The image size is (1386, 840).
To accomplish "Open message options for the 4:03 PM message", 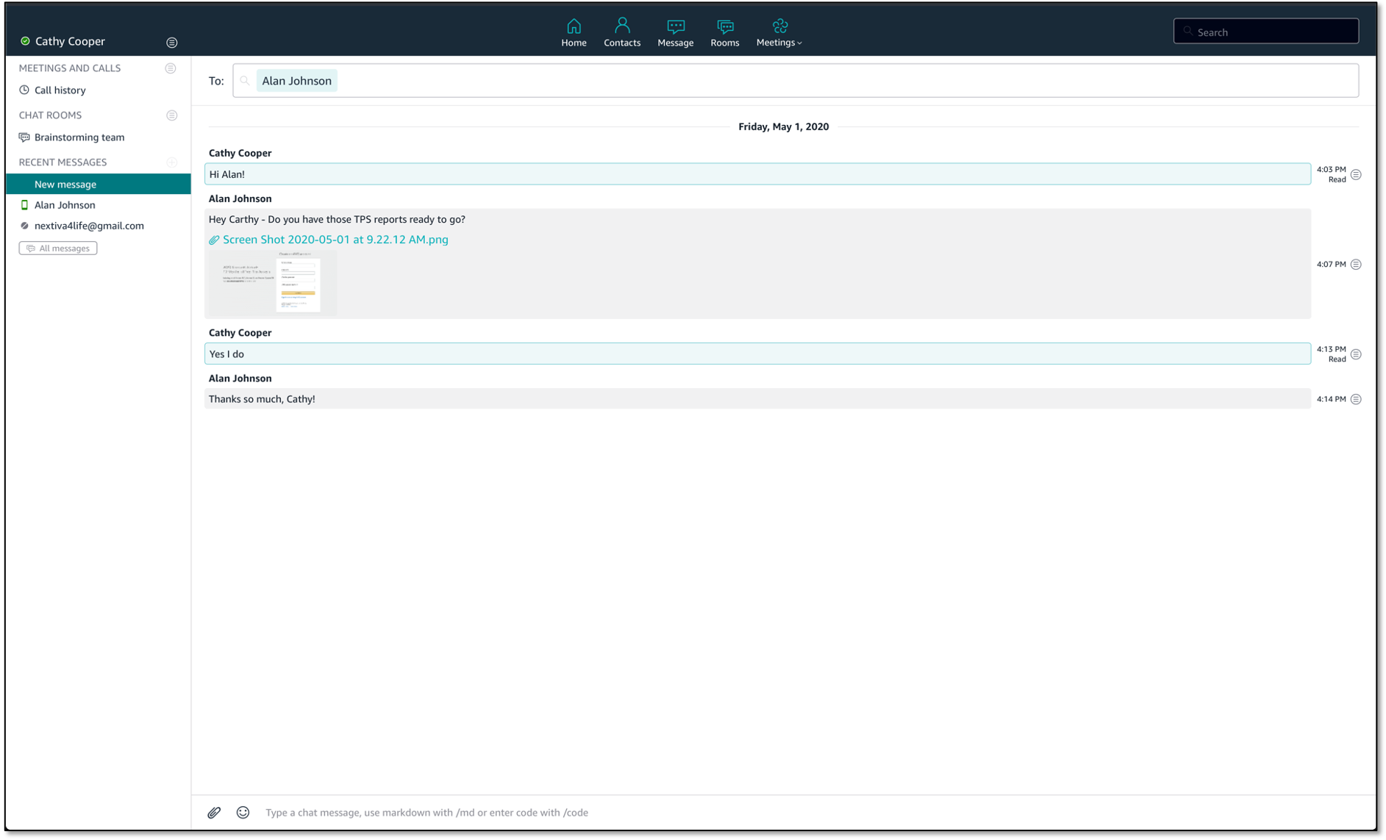I will point(1356,175).
